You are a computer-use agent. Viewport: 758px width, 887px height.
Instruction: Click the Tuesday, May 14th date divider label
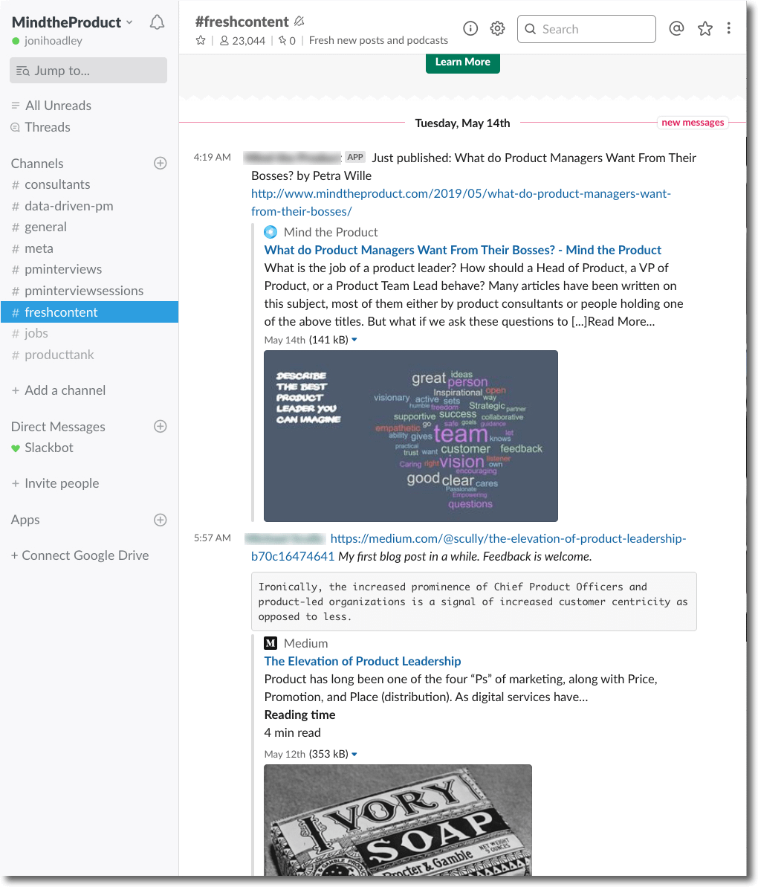(x=462, y=123)
